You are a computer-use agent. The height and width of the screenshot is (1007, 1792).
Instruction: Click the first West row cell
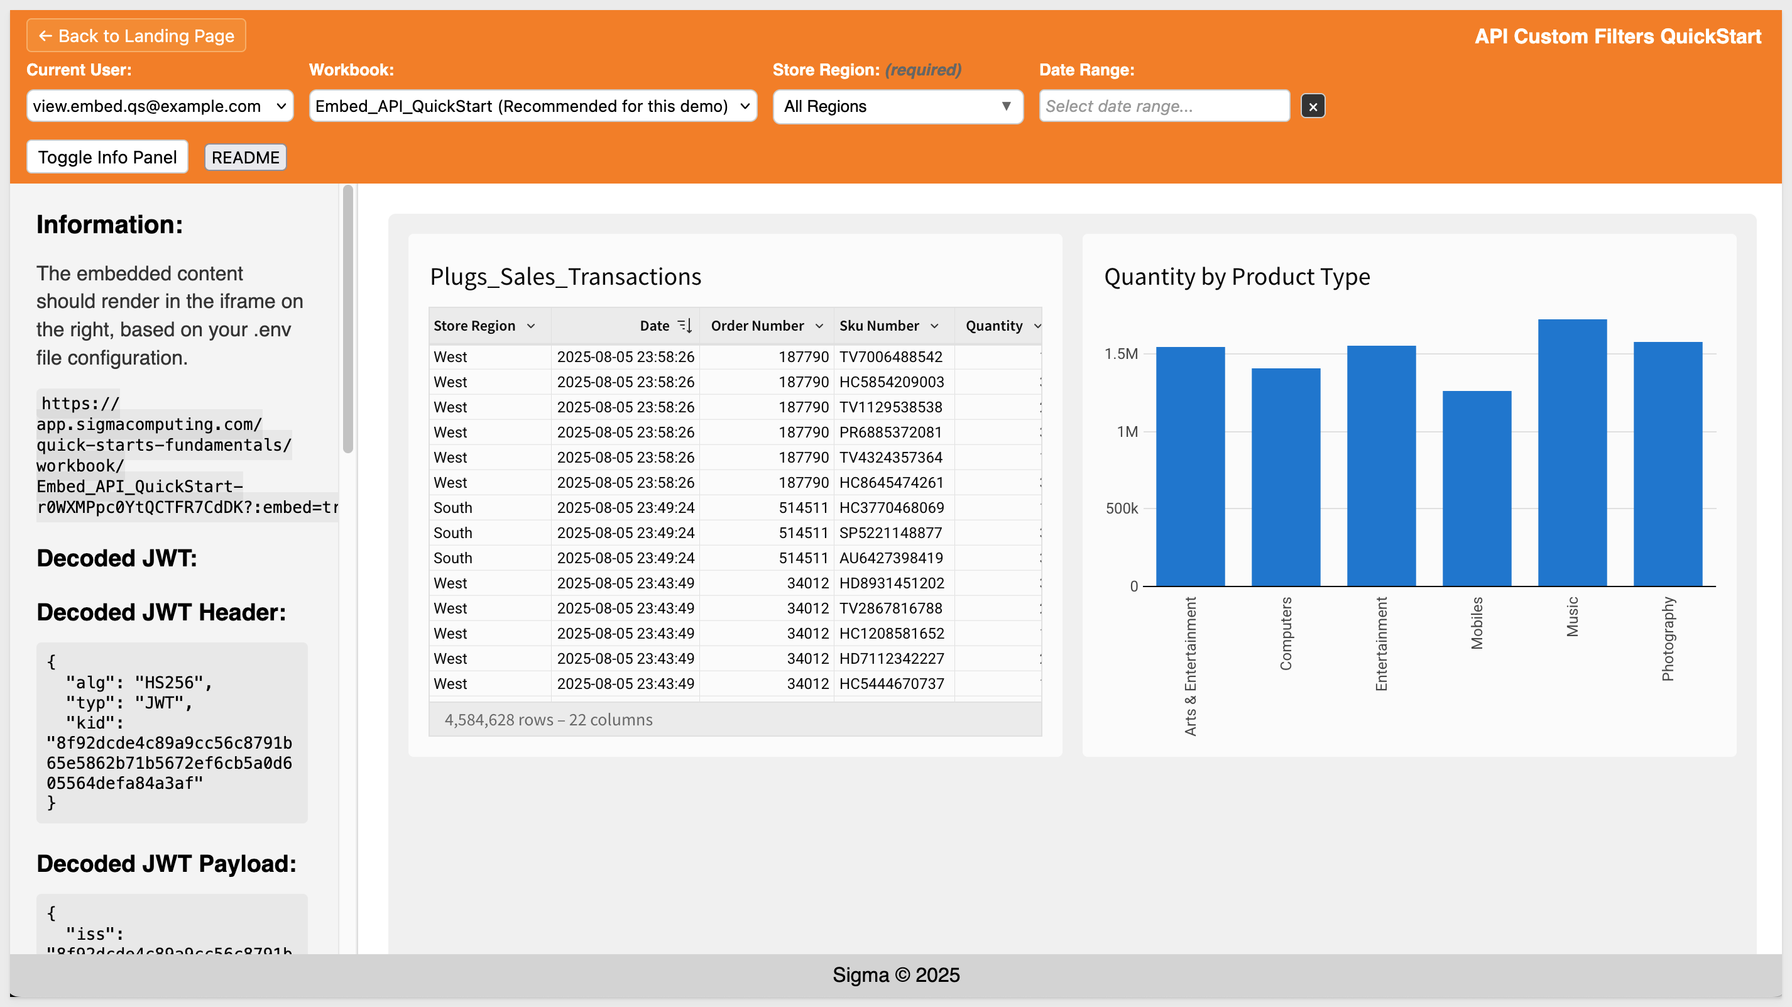click(451, 357)
